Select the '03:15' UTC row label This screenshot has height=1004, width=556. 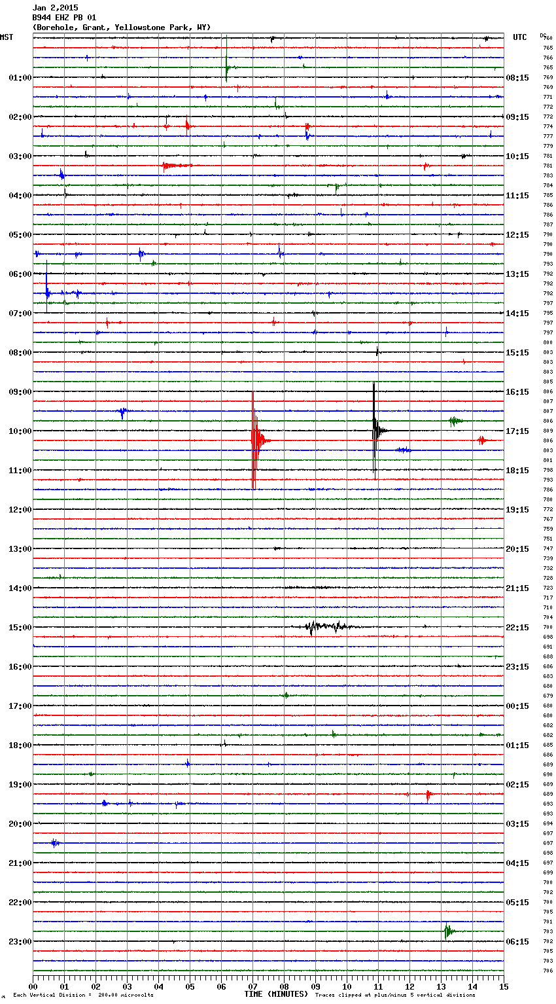[x=517, y=824]
